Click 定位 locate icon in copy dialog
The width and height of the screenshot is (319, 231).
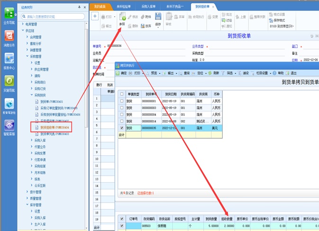coord(193,73)
